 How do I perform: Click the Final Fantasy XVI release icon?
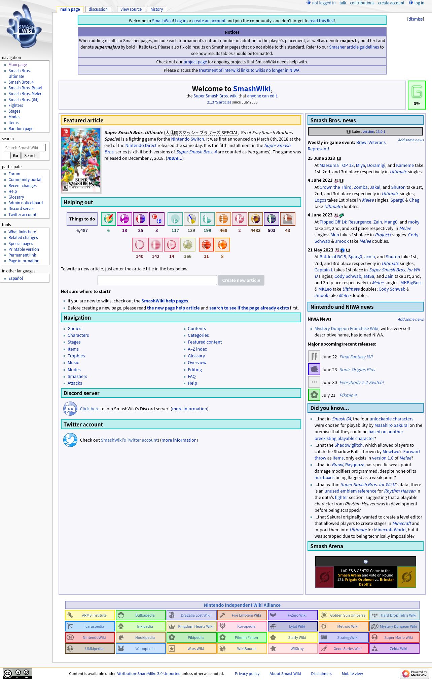[x=314, y=356]
